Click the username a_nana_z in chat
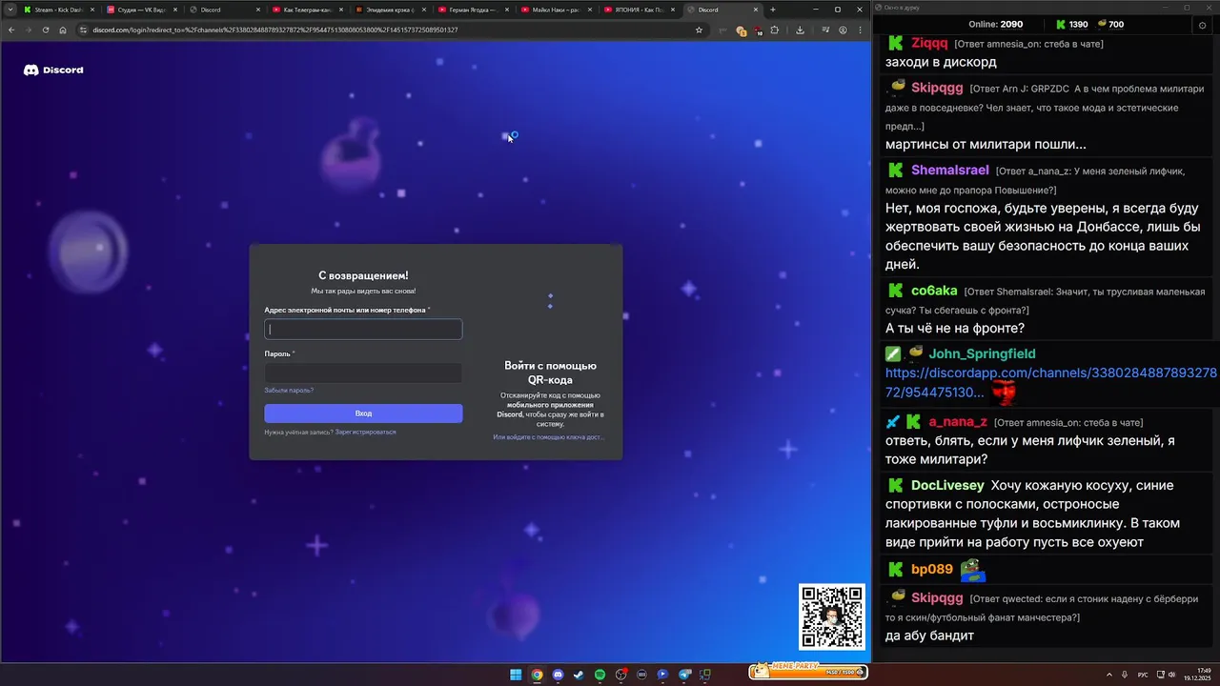Screen dimensions: 1220x686 click(x=958, y=421)
